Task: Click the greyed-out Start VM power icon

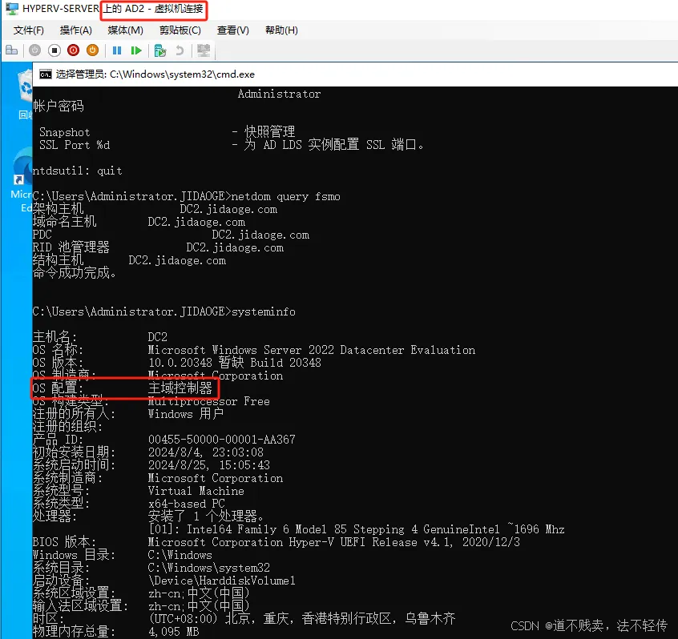Action: coord(35,50)
